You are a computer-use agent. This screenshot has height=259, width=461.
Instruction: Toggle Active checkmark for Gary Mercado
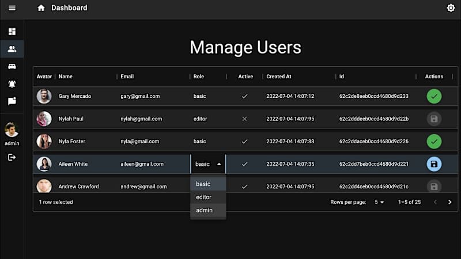(x=244, y=96)
